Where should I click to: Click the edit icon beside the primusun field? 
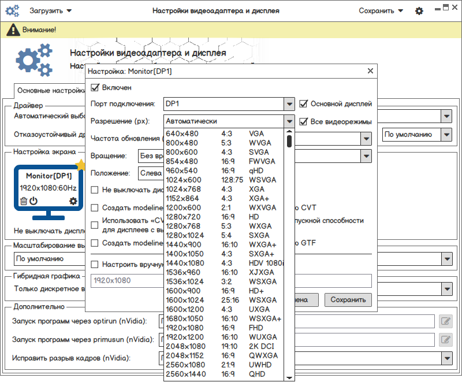click(x=445, y=340)
